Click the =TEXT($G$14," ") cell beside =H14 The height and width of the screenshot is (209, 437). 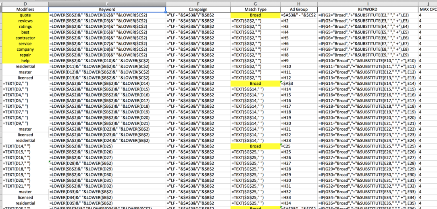pos(255,89)
